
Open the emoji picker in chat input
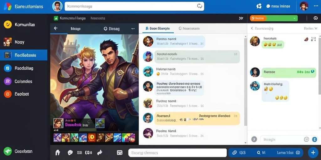coord(307,139)
